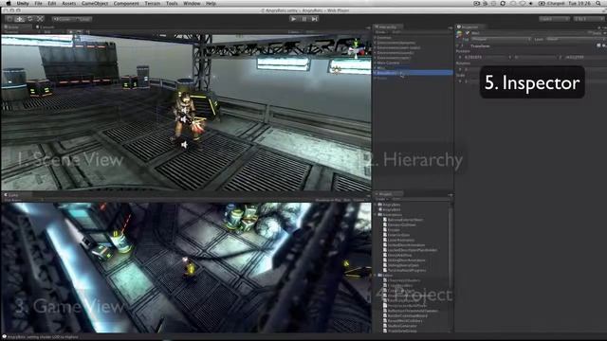607x341 pixels.
Task: Open Hierarchy panel options menu
Action: (x=450, y=27)
